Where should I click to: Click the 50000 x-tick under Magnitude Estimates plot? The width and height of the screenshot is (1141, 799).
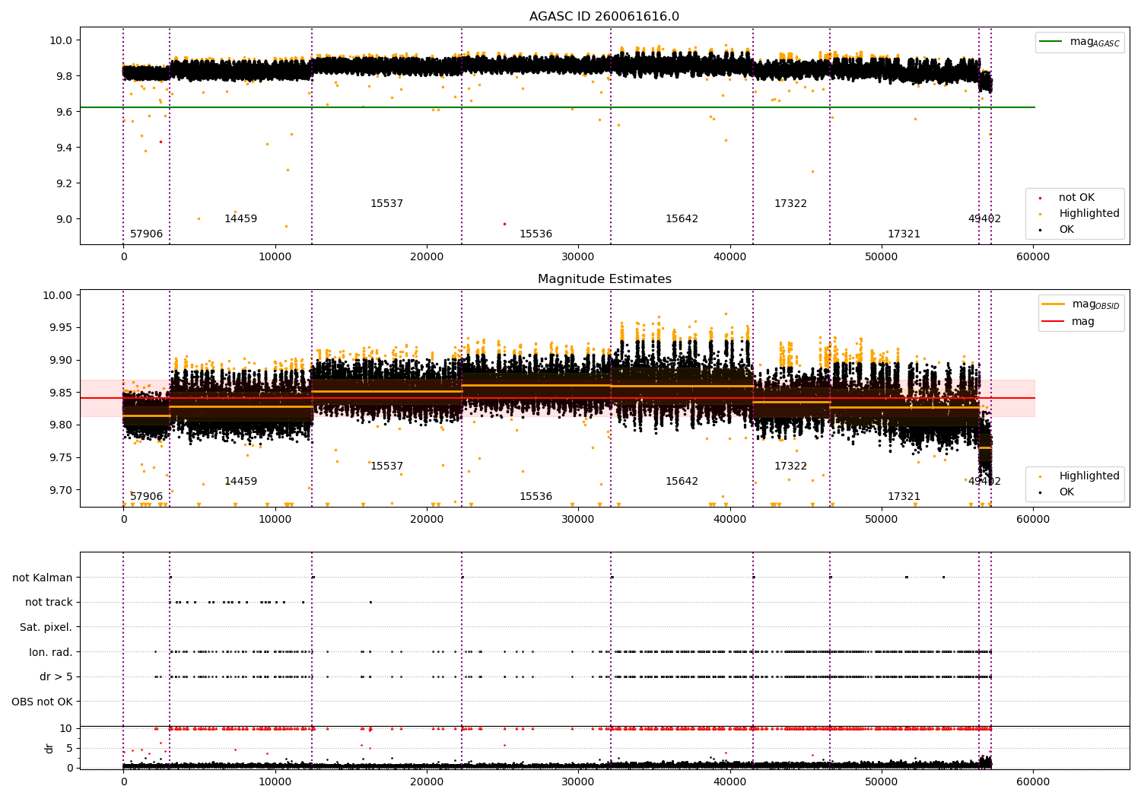881,519
